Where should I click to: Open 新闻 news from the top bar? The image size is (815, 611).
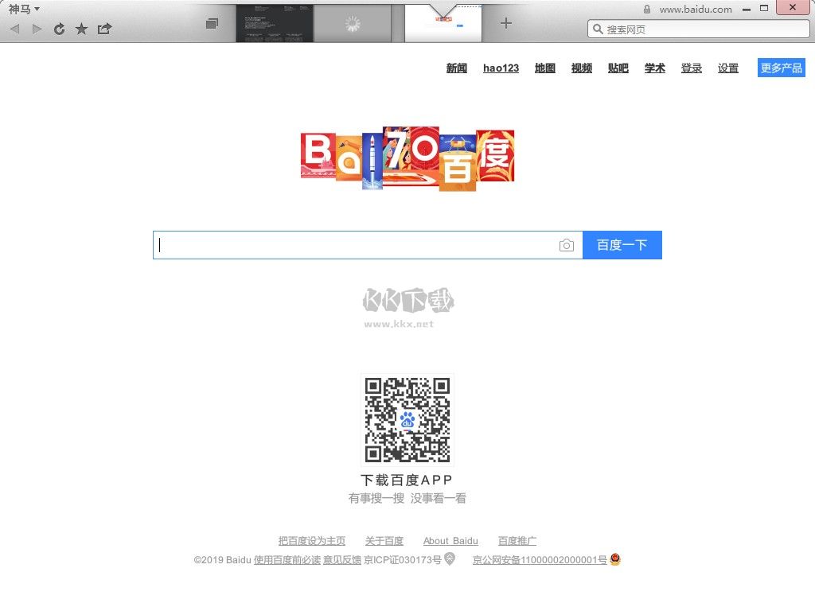(456, 68)
